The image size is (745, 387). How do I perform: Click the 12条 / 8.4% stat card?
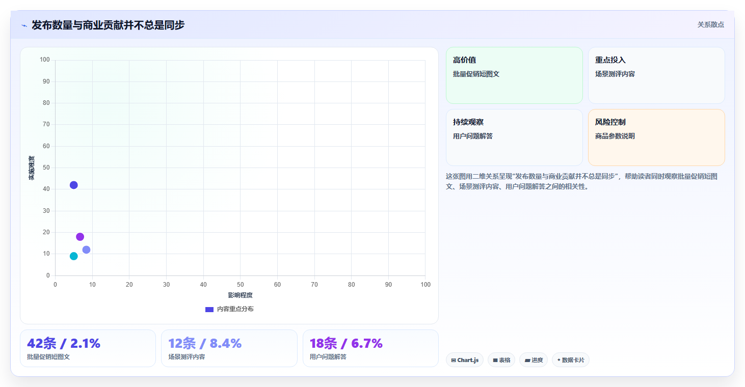229,348
